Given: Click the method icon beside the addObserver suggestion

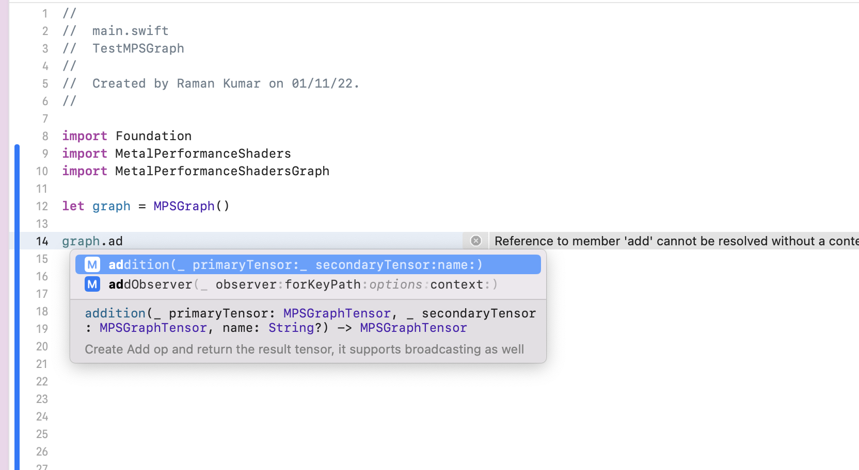Looking at the screenshot, I should pyautogui.click(x=92, y=284).
